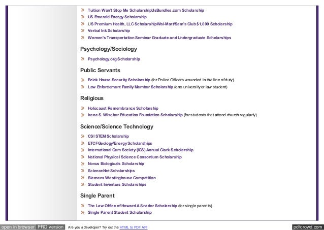Click bullet arrow beside Holocaust Remembrance Scholarship
Screen dimensions: 324x230
point(83,108)
